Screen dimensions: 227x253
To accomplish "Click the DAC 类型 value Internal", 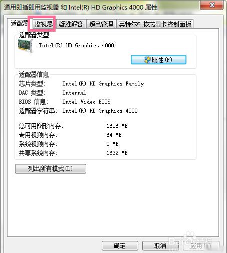I will (x=74, y=93).
